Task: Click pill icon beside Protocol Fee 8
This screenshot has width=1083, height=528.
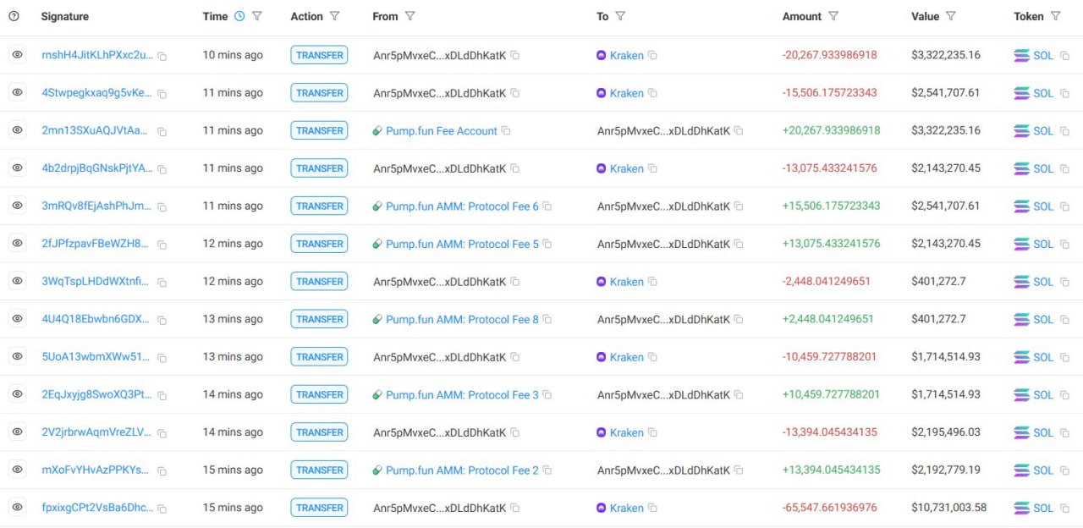Action: (x=378, y=319)
